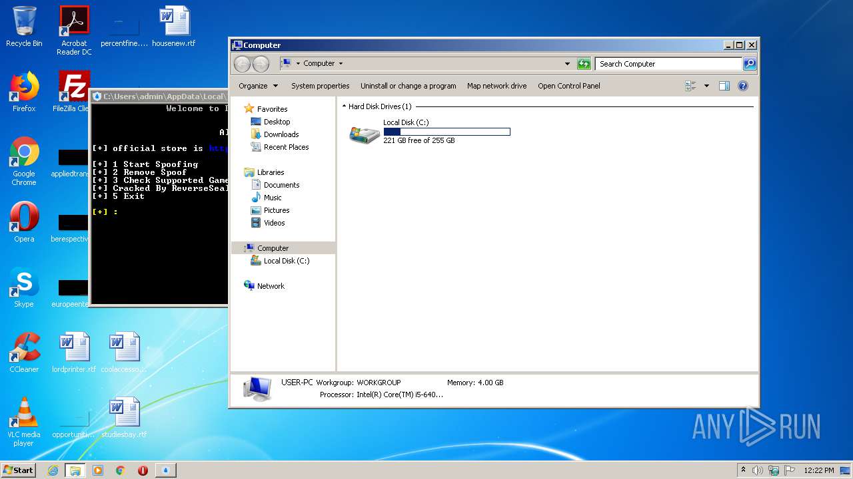Open the Explorer help icon
This screenshot has width=853, height=479.
point(743,86)
